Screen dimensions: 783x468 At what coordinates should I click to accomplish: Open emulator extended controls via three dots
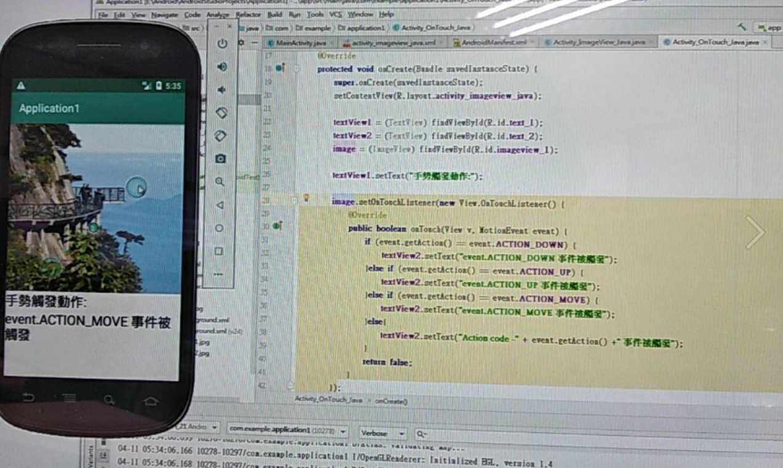coord(218,274)
